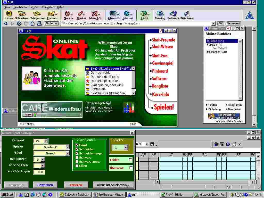Click the Software toolbar icon
Screen dimensions: 264x198
coord(173,15)
